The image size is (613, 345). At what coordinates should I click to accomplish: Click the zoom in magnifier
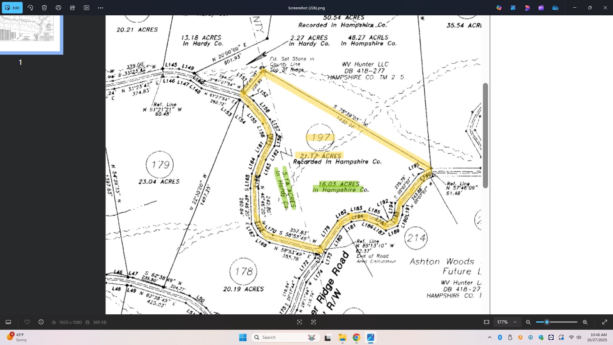click(585, 322)
